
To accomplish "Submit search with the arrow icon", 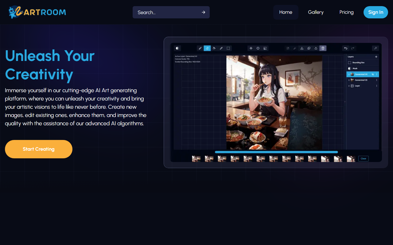I will click(x=203, y=12).
